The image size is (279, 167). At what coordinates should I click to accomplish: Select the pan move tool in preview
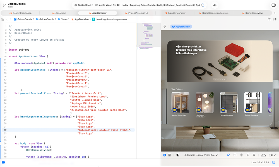[241, 155]
